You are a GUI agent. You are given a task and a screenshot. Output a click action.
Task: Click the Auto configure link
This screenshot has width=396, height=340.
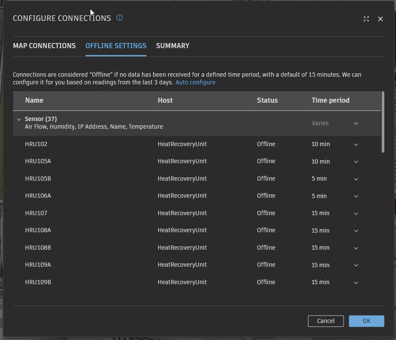pyautogui.click(x=195, y=82)
